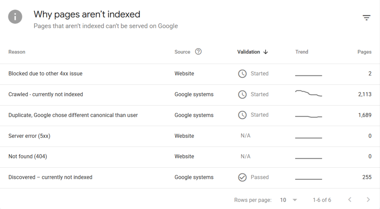Sort by the Pages column header
The image size is (380, 209).
(364, 52)
